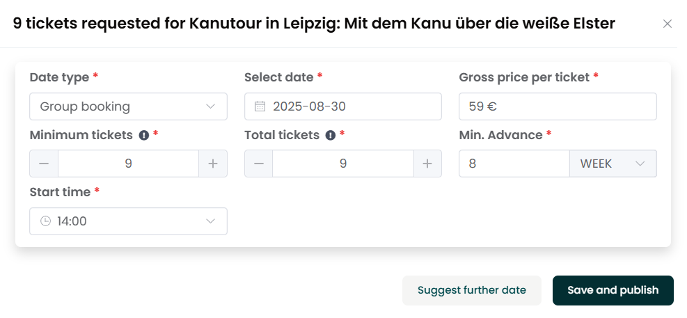Click the Total tickets value field

pyautogui.click(x=343, y=164)
